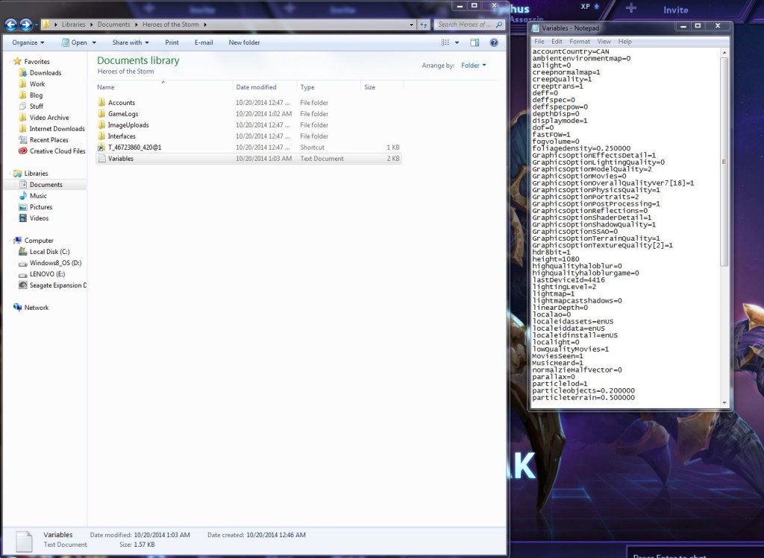Click the Favorites star icon
The width and height of the screenshot is (764, 558).
point(18,61)
